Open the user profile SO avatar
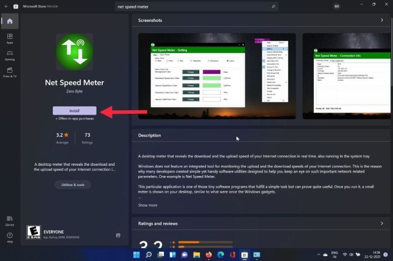 coord(337,7)
